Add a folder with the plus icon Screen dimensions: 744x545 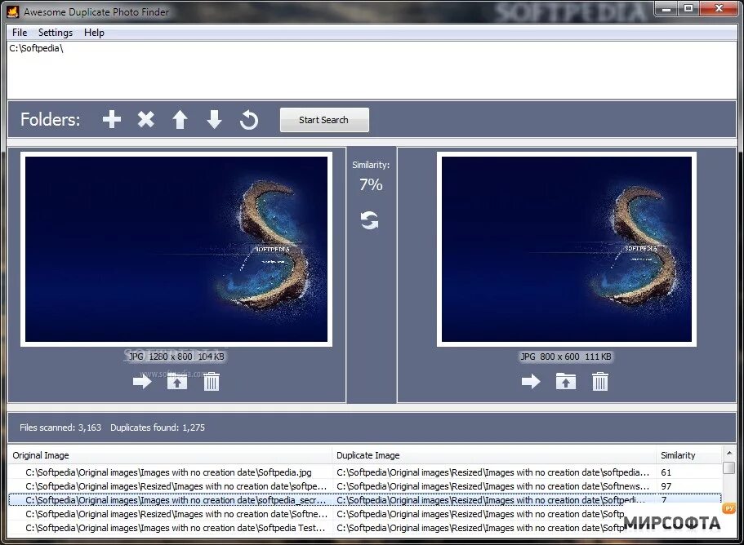coord(112,119)
